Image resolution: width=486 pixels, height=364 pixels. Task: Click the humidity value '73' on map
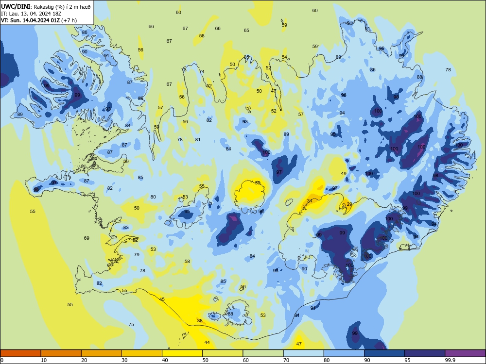click(184, 69)
